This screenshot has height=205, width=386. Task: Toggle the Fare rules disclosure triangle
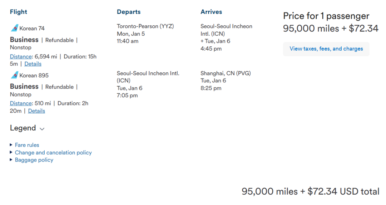(x=11, y=145)
